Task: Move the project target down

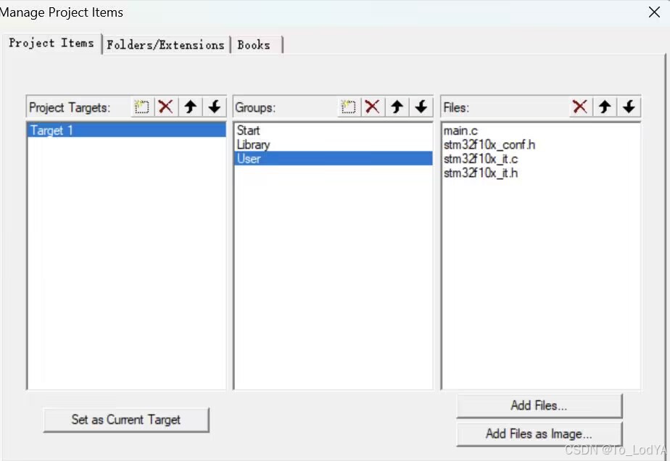Action: tap(215, 107)
